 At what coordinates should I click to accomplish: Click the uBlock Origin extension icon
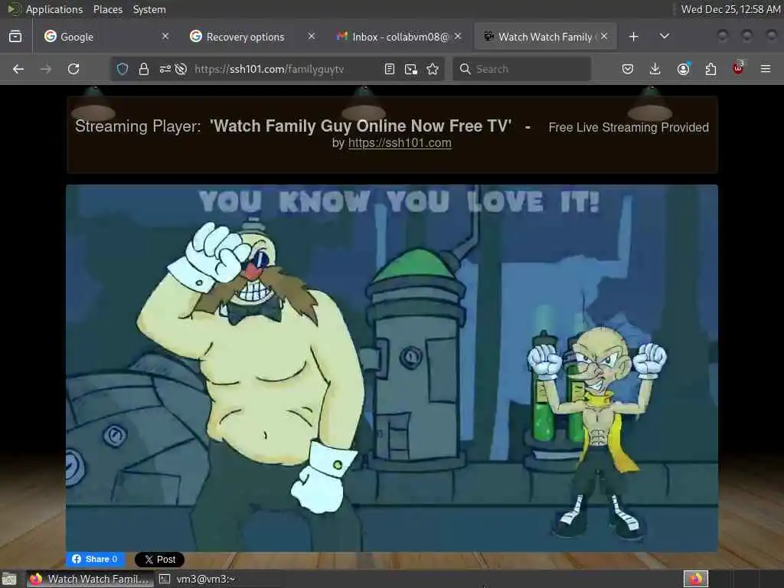click(x=738, y=68)
